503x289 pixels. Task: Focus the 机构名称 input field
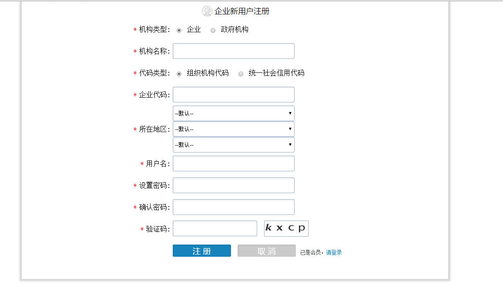coord(233,51)
